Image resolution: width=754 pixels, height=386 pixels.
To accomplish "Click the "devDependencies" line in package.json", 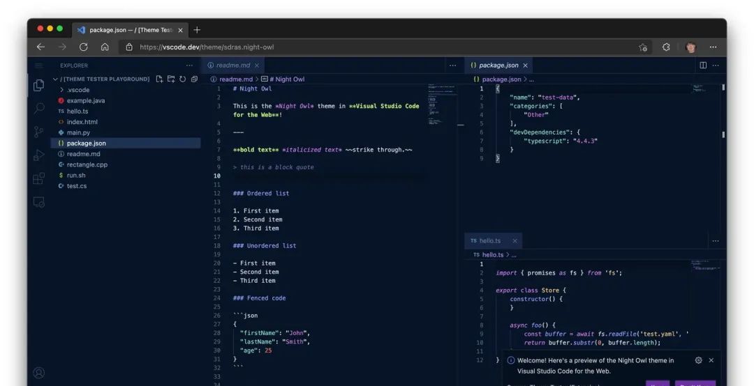I will [545, 132].
